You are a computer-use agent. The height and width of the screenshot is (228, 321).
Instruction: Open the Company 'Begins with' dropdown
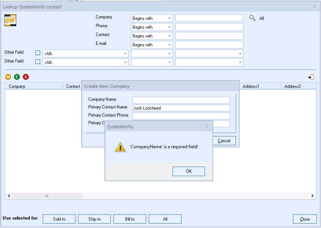152,18
